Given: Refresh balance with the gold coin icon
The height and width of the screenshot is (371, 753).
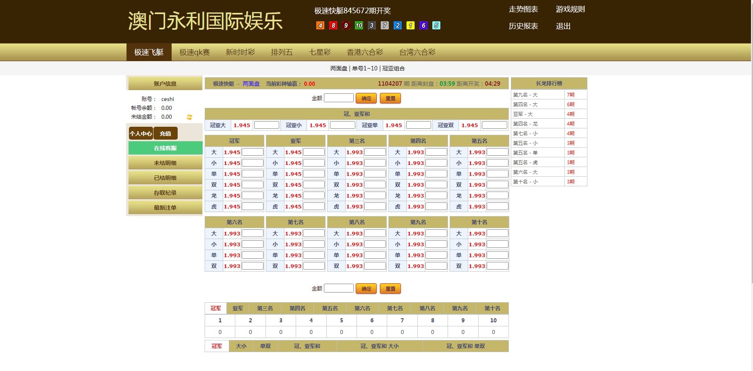Looking at the screenshot, I should 189,117.
